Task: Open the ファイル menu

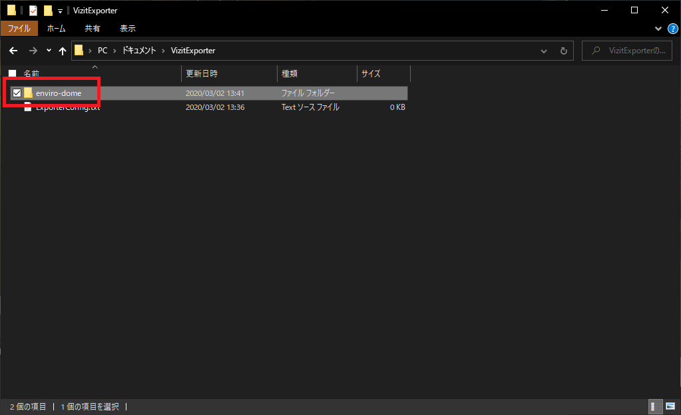Action: [19, 29]
